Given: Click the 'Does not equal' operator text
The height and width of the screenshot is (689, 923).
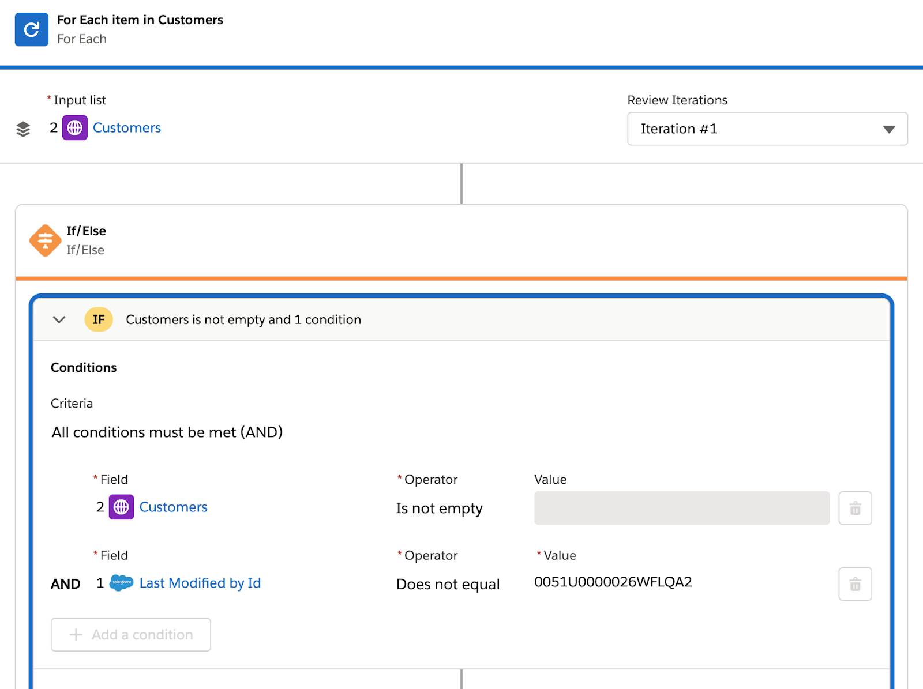Looking at the screenshot, I should pos(448,584).
